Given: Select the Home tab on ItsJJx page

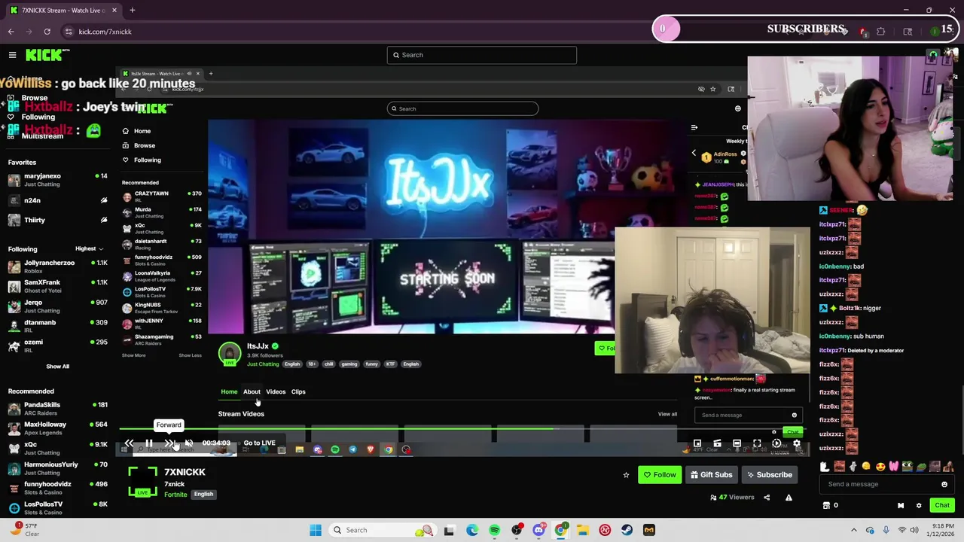Looking at the screenshot, I should coord(229,391).
